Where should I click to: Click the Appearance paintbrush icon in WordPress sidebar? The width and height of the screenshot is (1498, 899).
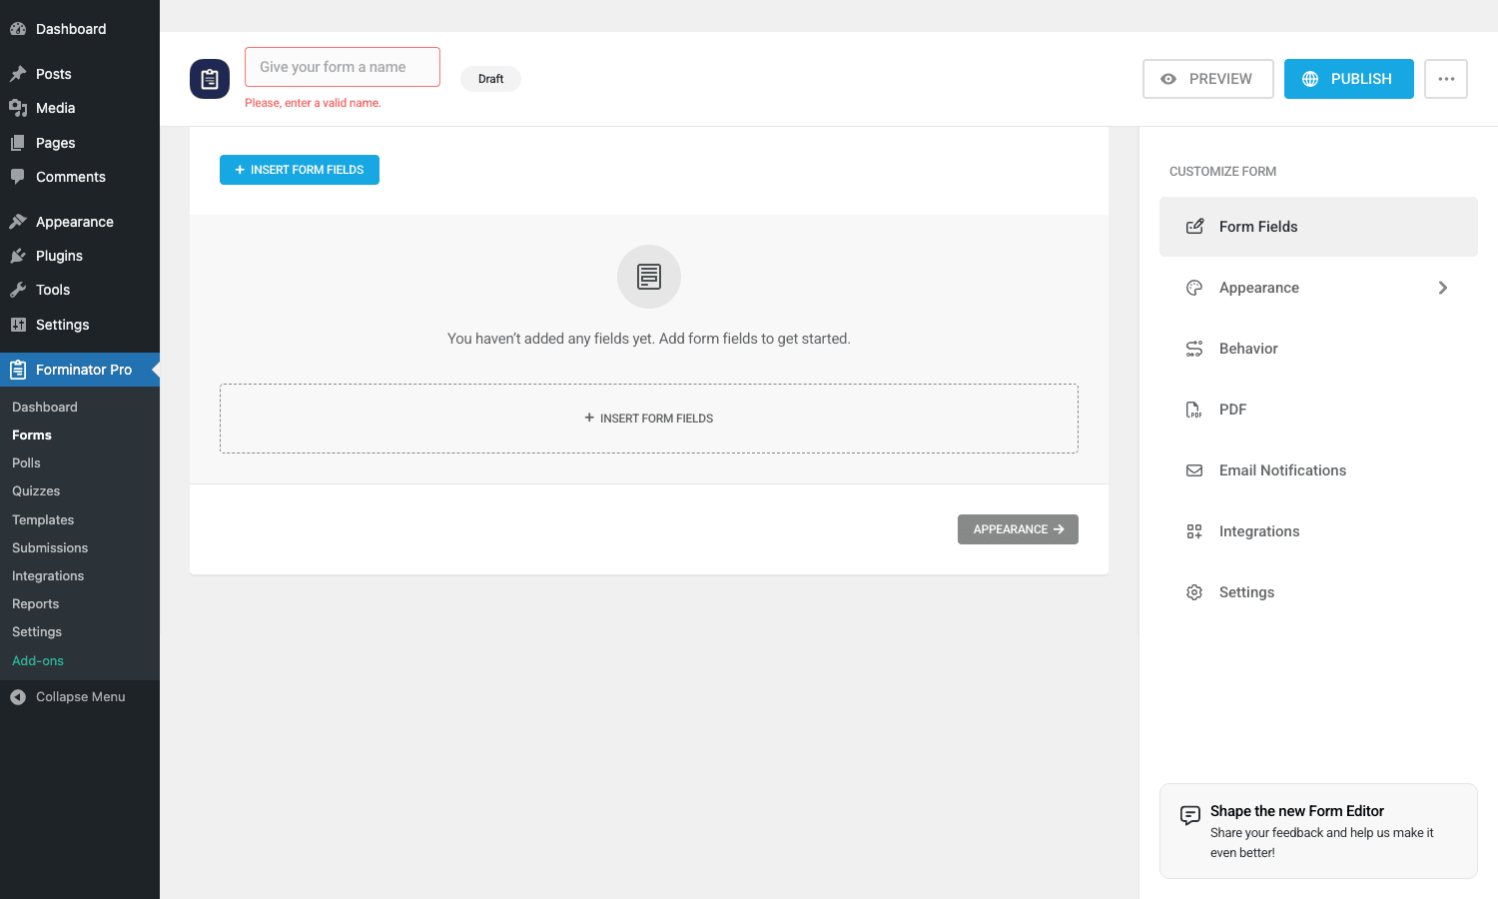point(18,222)
